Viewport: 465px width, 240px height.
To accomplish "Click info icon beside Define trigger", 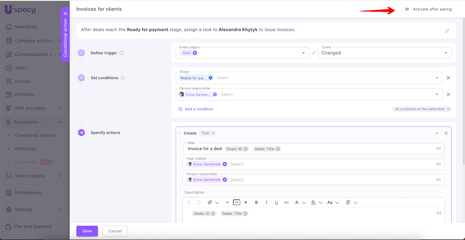I will pyautogui.click(x=122, y=53).
